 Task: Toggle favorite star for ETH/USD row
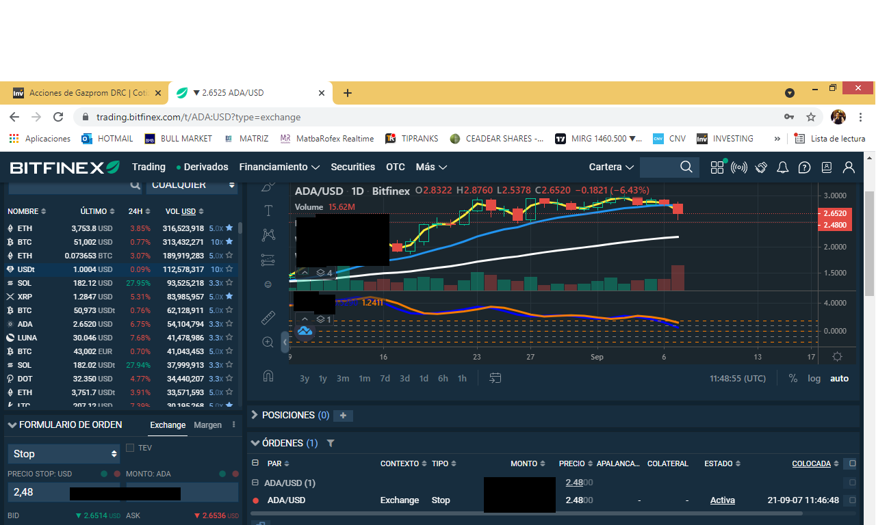(x=229, y=228)
